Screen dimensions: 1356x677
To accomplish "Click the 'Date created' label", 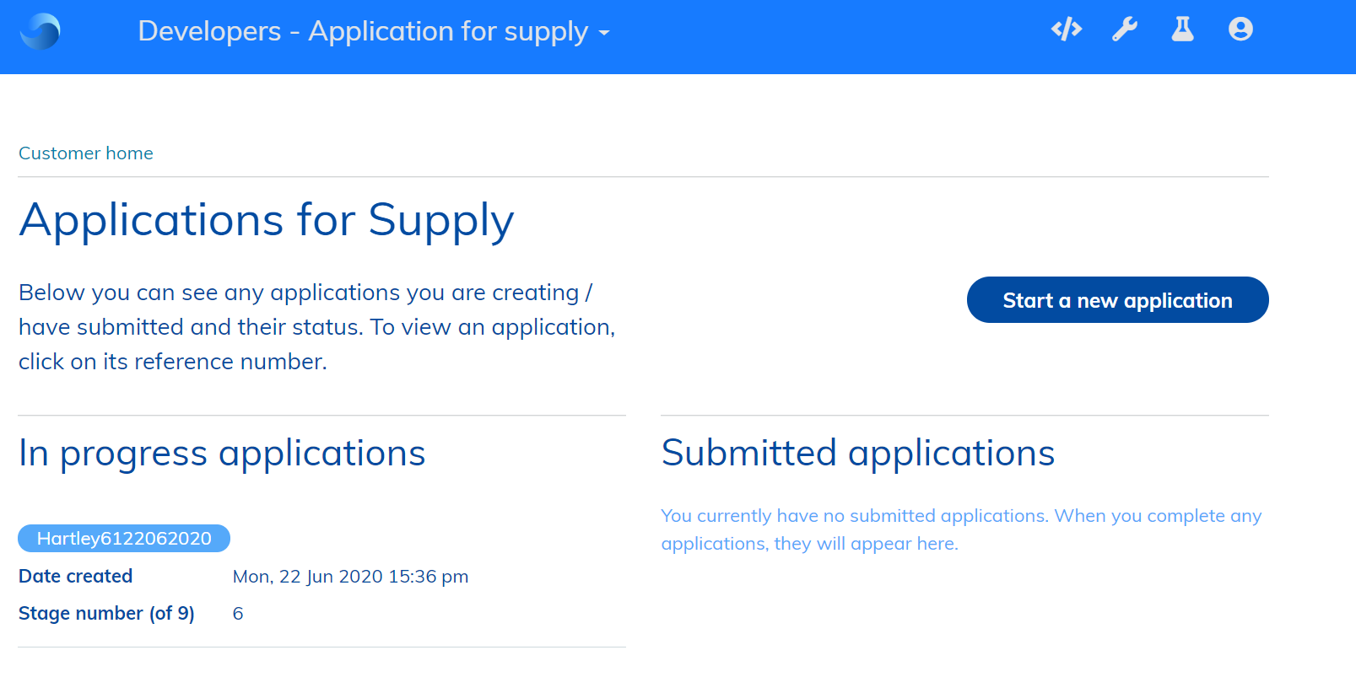I will point(76,577).
